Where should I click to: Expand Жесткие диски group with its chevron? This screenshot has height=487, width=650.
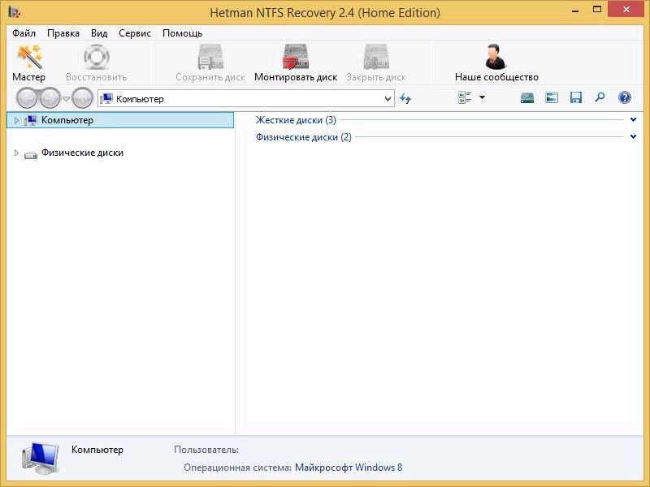point(633,119)
